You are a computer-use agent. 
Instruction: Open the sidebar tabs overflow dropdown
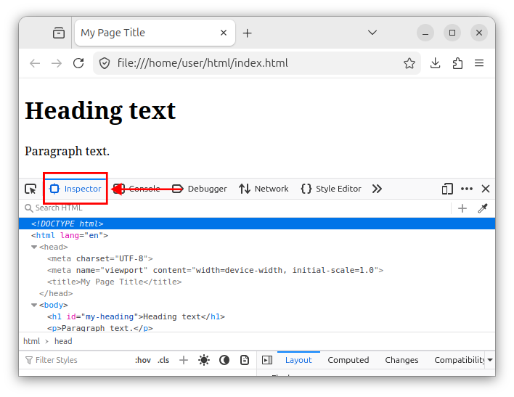[x=490, y=360]
